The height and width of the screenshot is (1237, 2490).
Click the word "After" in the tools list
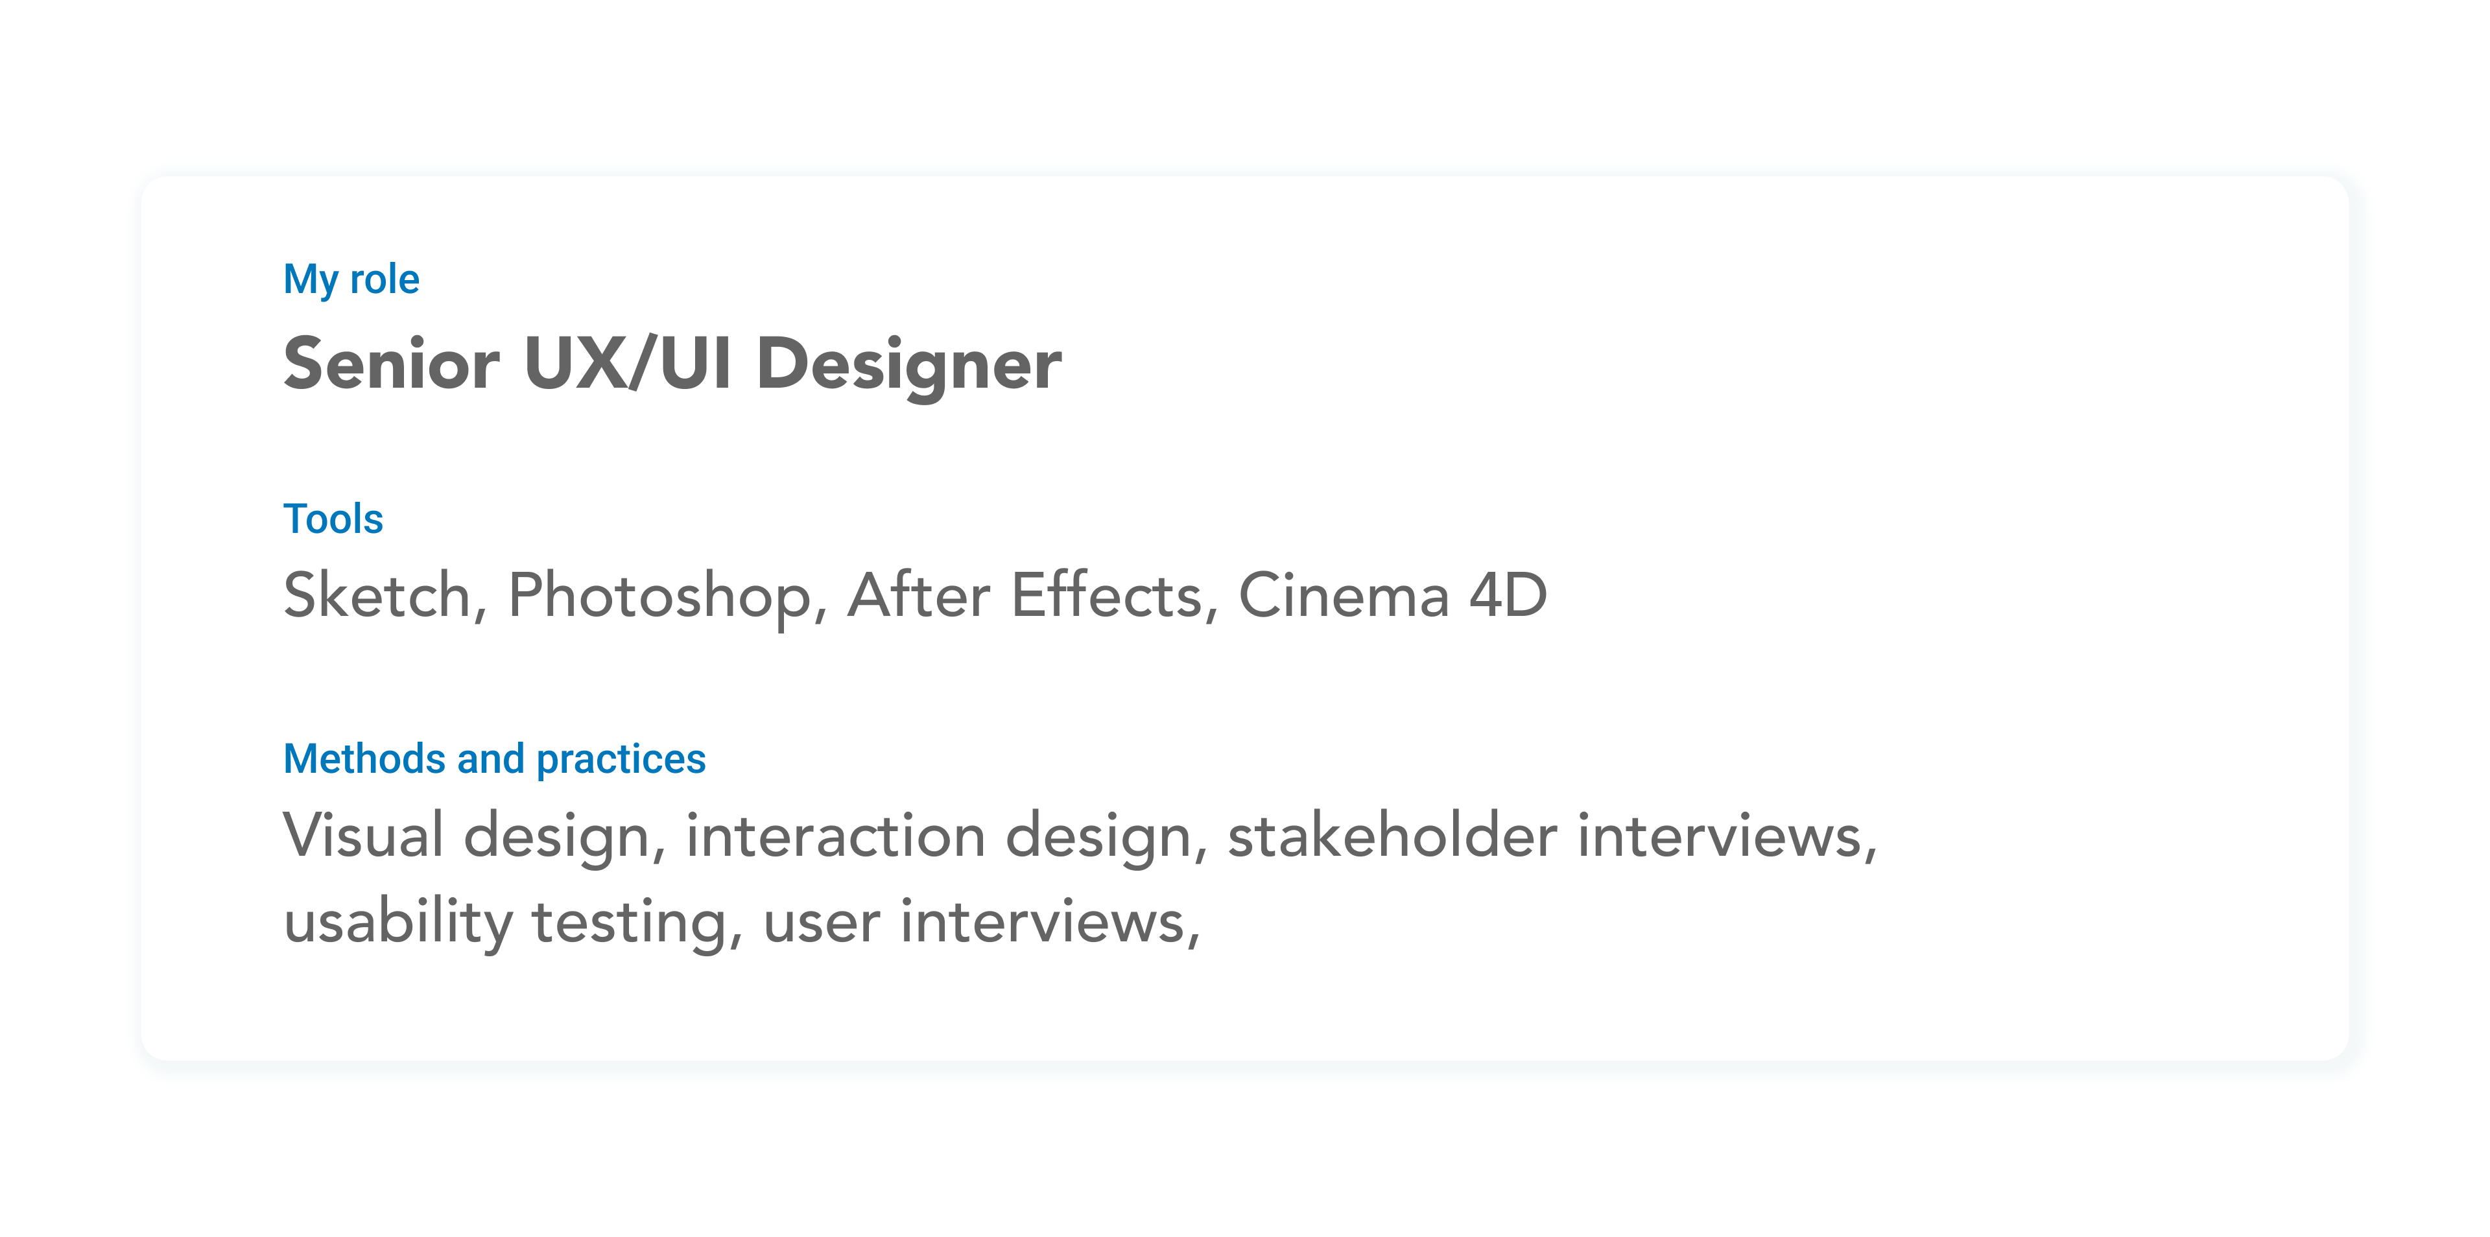point(918,595)
